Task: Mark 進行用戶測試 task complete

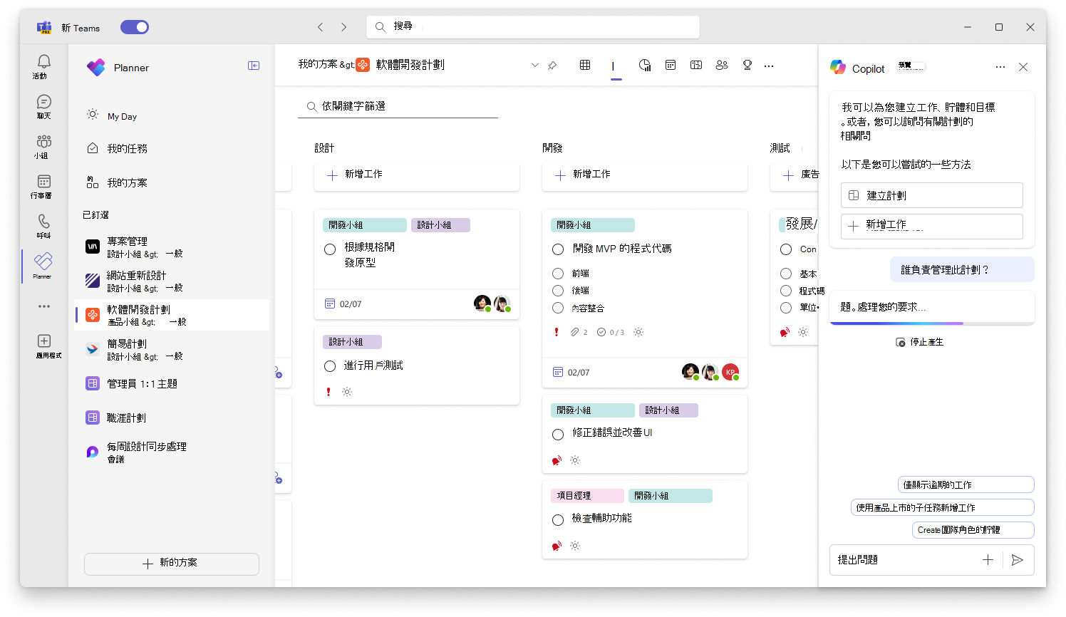Action: [x=330, y=366]
